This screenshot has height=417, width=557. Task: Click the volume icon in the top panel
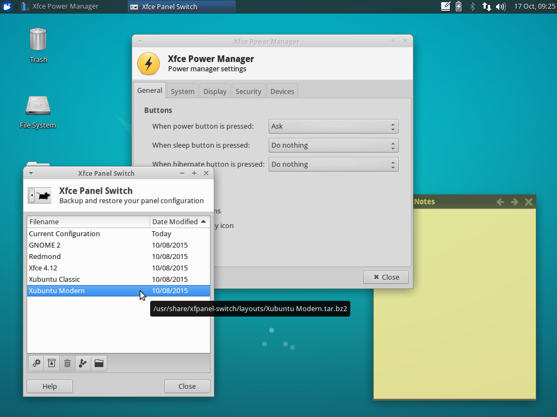coord(500,7)
